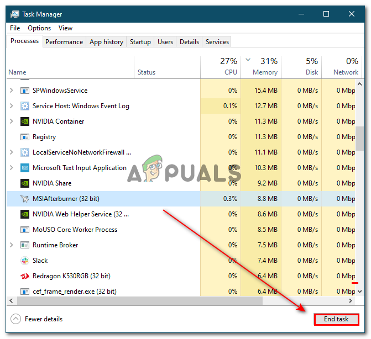Expand the Runtime Broker group
This screenshot has height=339, width=371.
coord(12,245)
